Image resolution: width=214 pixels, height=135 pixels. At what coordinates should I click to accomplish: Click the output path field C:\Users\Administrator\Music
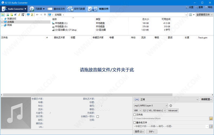point(171,119)
